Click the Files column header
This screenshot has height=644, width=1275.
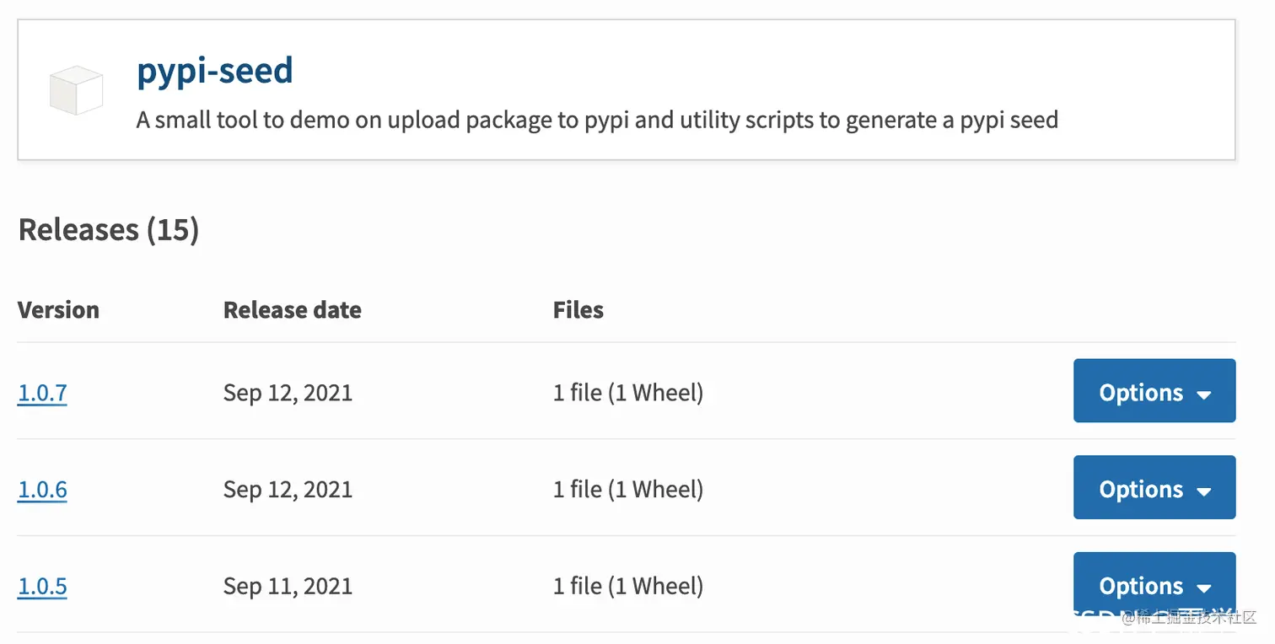(578, 310)
